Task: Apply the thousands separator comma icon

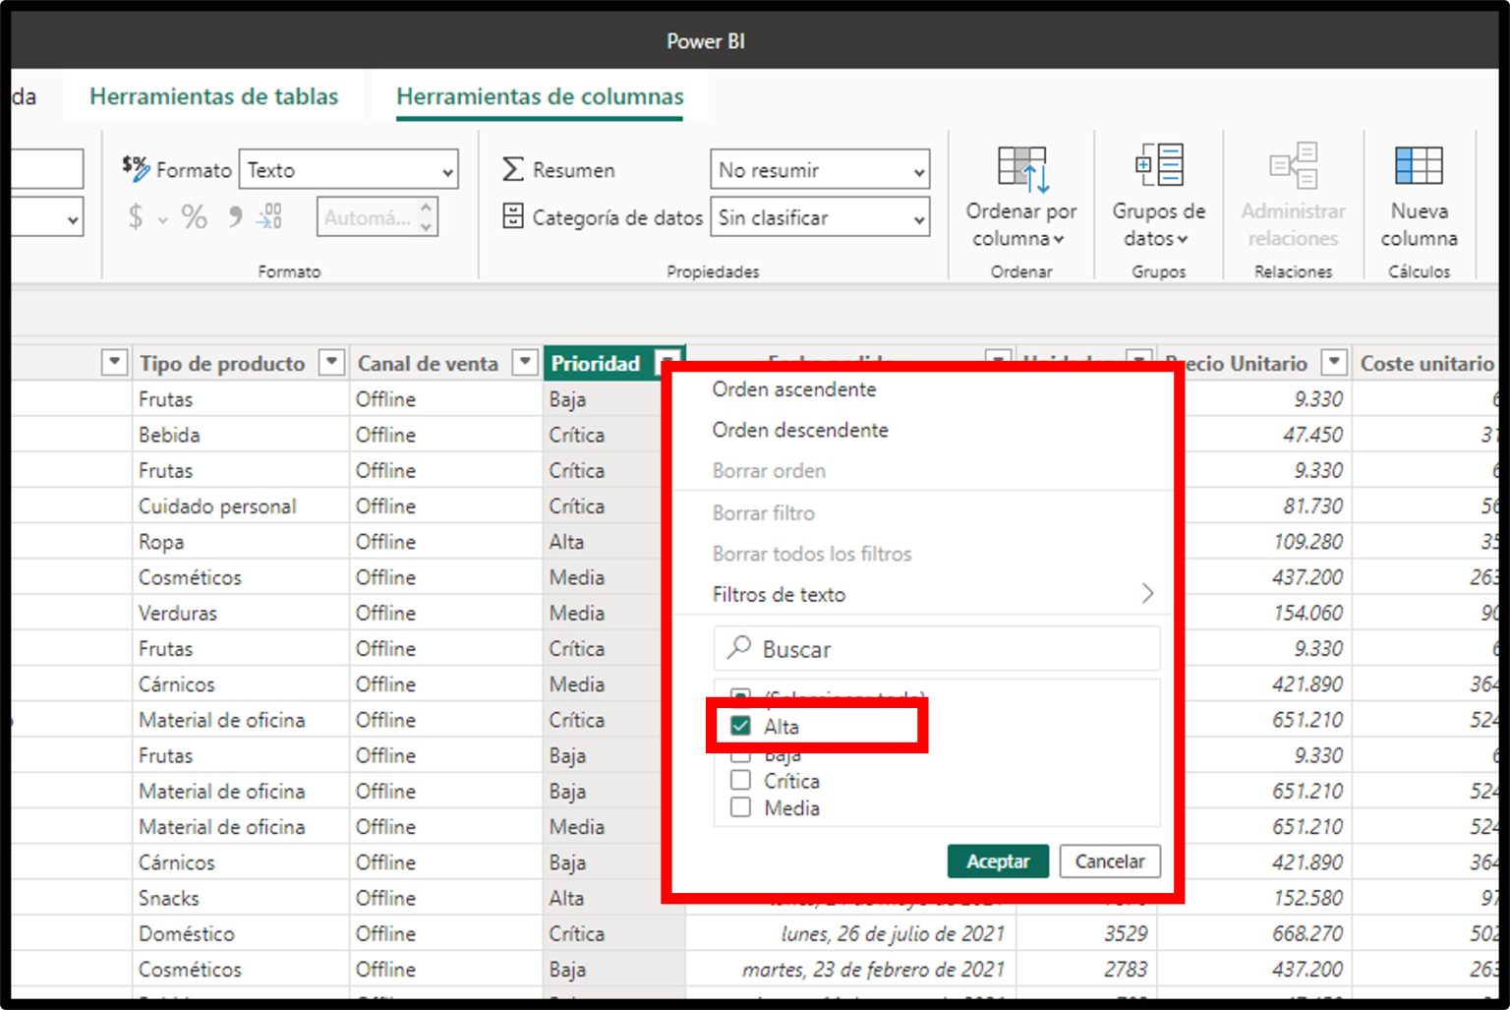Action: click(x=233, y=216)
